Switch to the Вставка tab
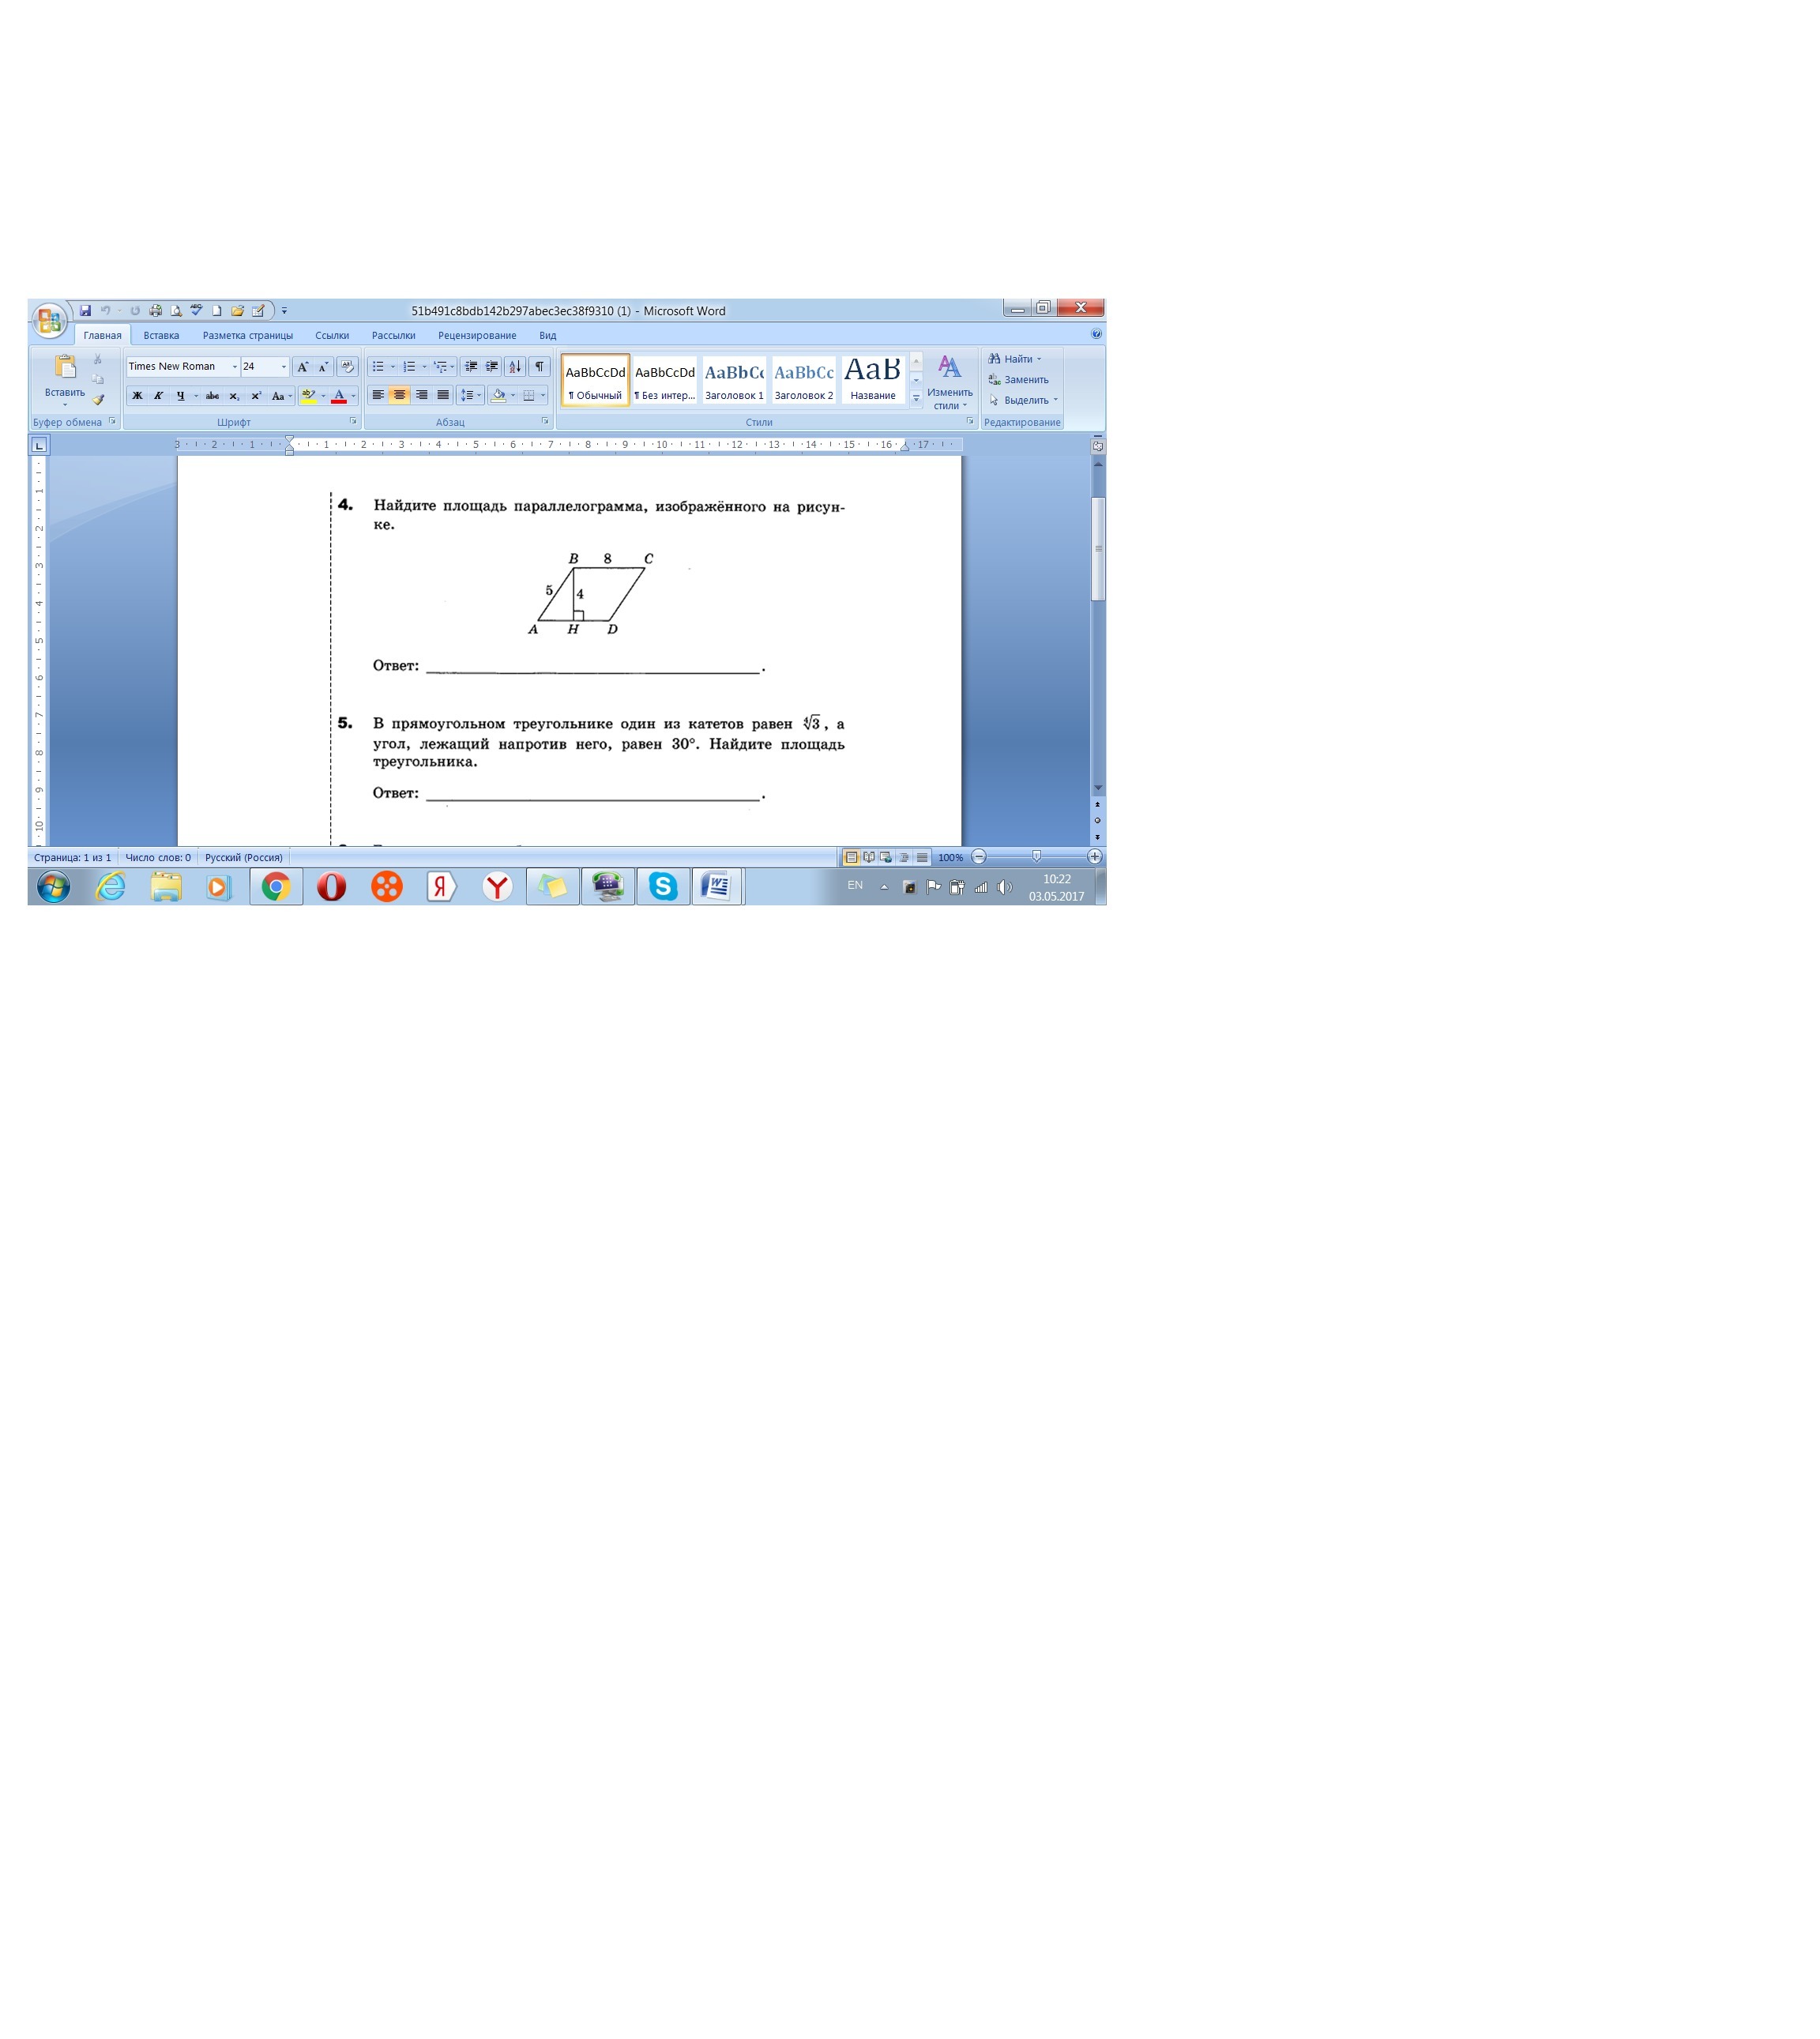This screenshot has width=1820, height=2039. (161, 336)
